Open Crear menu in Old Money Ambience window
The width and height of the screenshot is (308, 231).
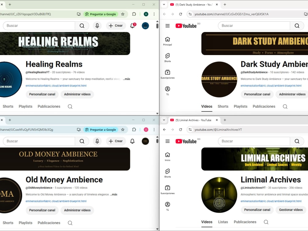pyautogui.click(x=116, y=141)
